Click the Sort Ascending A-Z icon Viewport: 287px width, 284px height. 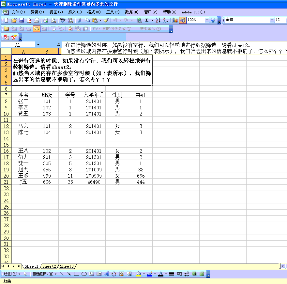coord(158,20)
